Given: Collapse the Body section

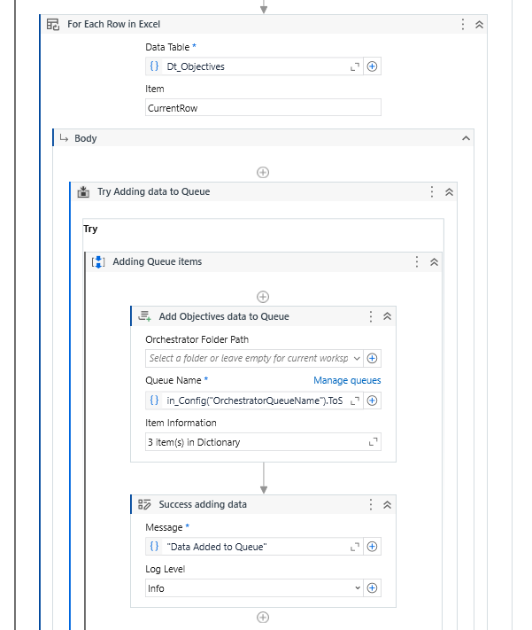Looking at the screenshot, I should click(466, 138).
